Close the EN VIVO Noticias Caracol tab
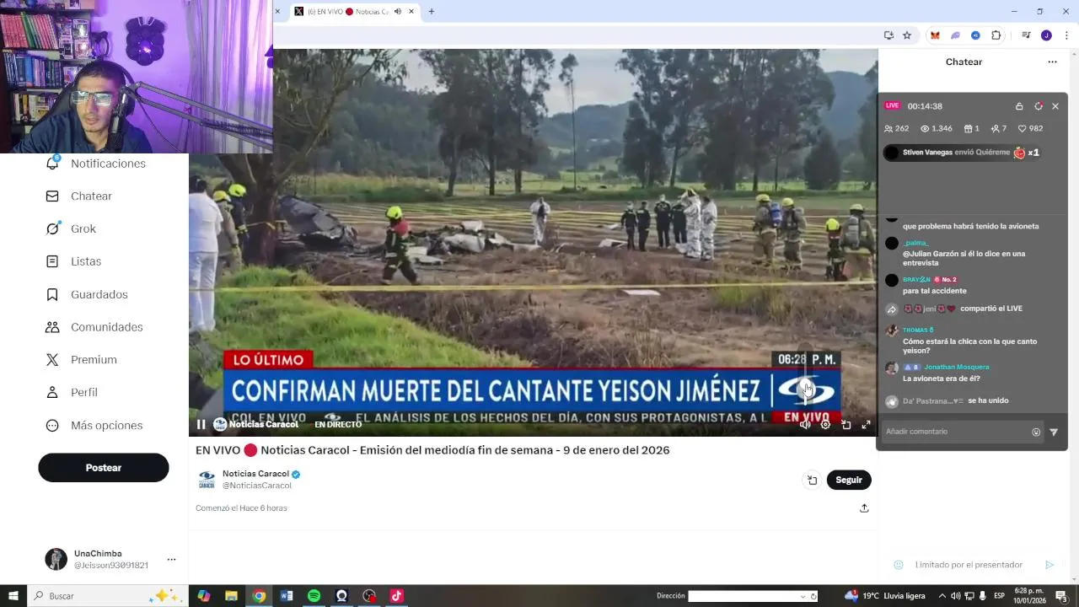The width and height of the screenshot is (1079, 607). (x=411, y=12)
